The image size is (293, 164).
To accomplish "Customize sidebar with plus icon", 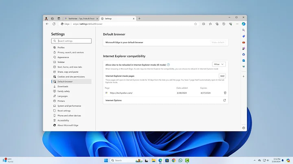I will [243, 76].
